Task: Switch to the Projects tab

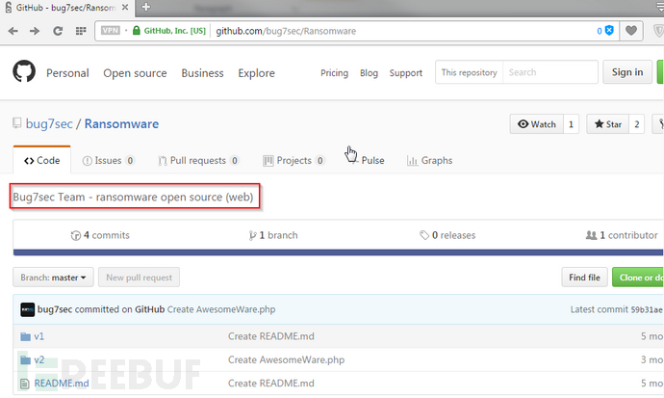Action: 294,160
